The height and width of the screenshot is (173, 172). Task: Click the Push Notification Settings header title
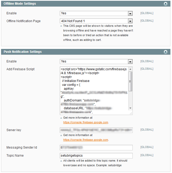click(23, 52)
